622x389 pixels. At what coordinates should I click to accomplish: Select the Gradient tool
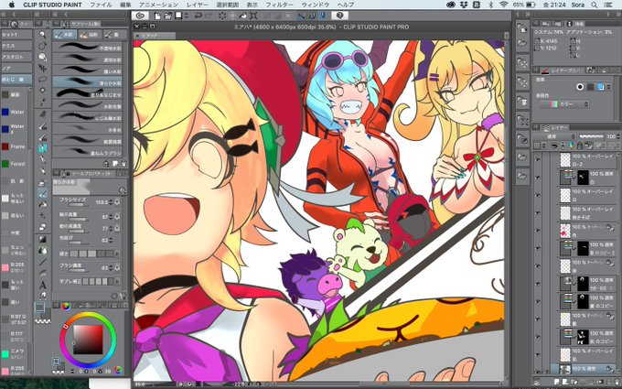coord(42,239)
